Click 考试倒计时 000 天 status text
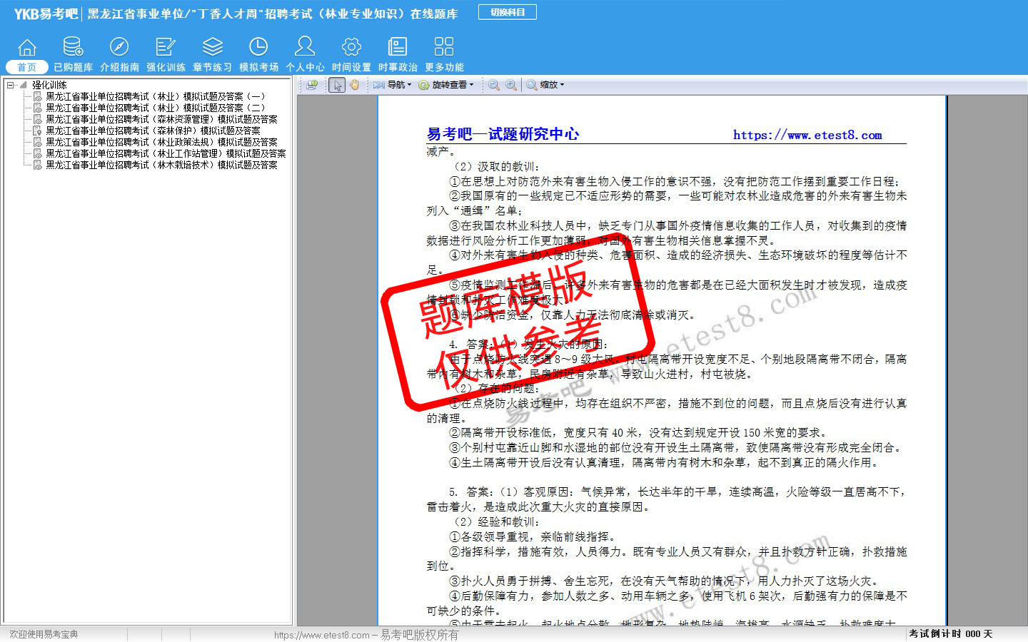The width and height of the screenshot is (1028, 642). (x=950, y=633)
